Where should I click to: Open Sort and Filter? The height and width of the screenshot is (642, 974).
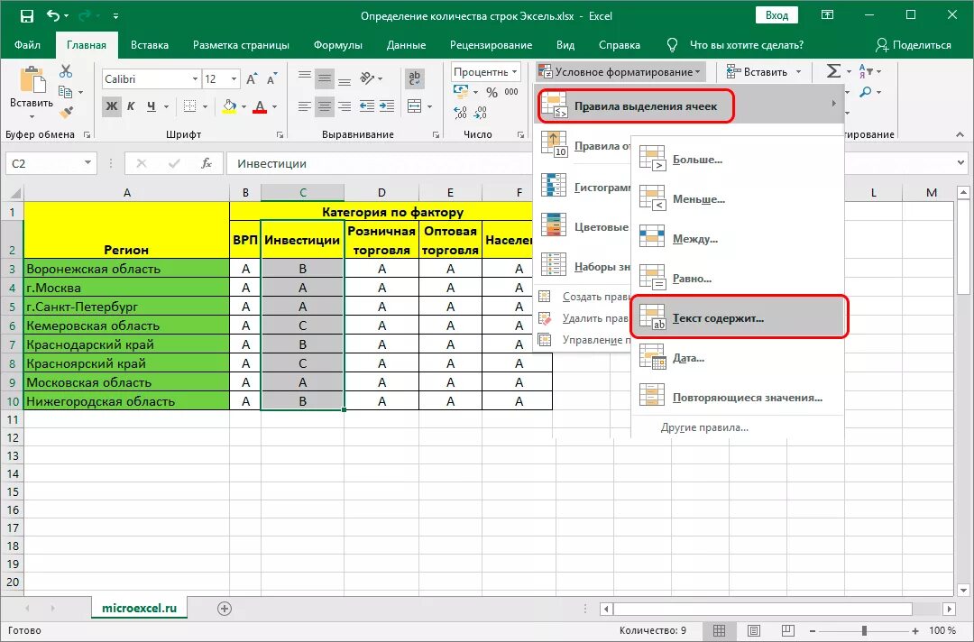coord(867,71)
